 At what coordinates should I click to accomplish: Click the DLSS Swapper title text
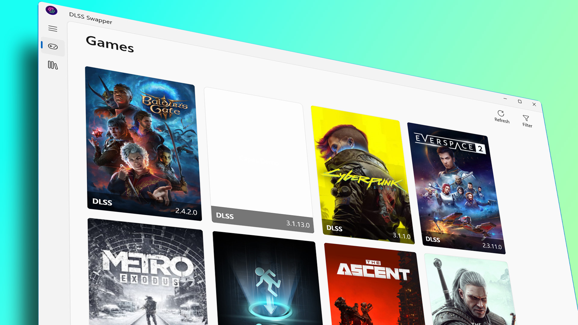pos(91,18)
